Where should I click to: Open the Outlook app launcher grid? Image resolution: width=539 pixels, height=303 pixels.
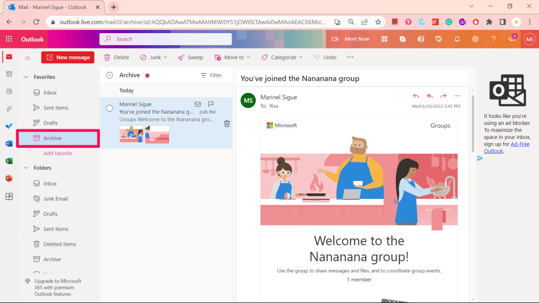9,39
